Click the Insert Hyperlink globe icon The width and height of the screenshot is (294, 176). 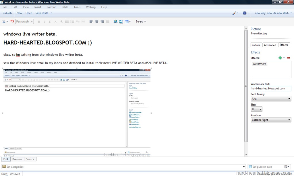tap(115, 21)
